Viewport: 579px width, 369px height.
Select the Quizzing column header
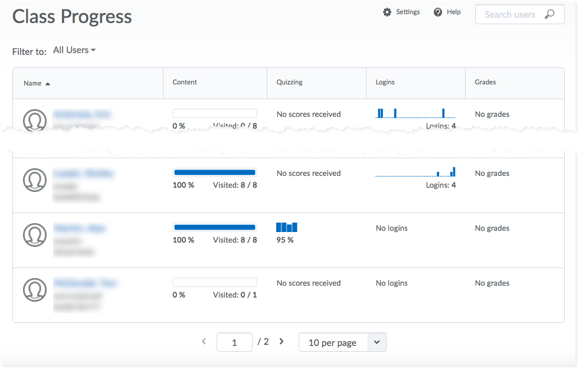click(x=289, y=83)
